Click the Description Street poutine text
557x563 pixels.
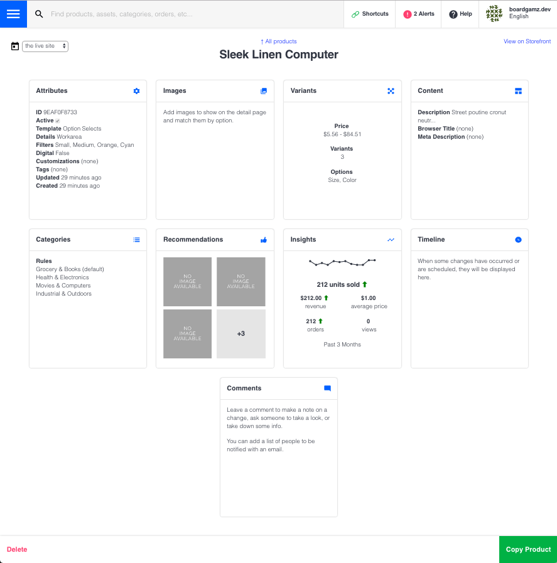(462, 116)
